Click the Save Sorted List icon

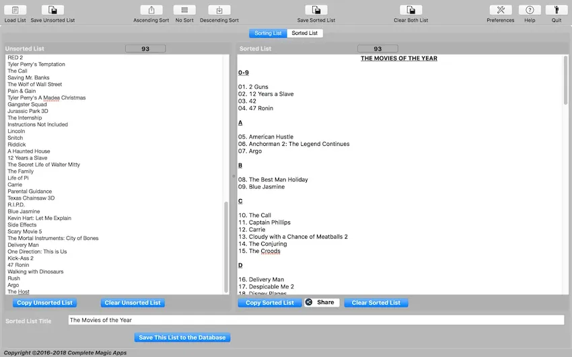(x=316, y=10)
